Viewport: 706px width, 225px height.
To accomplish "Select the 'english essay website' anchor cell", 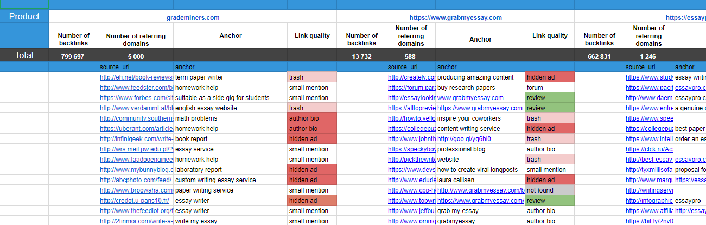I will click(x=230, y=108).
